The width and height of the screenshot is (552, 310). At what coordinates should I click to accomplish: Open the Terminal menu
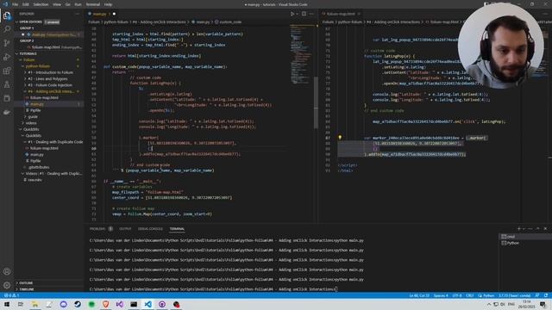93,4
